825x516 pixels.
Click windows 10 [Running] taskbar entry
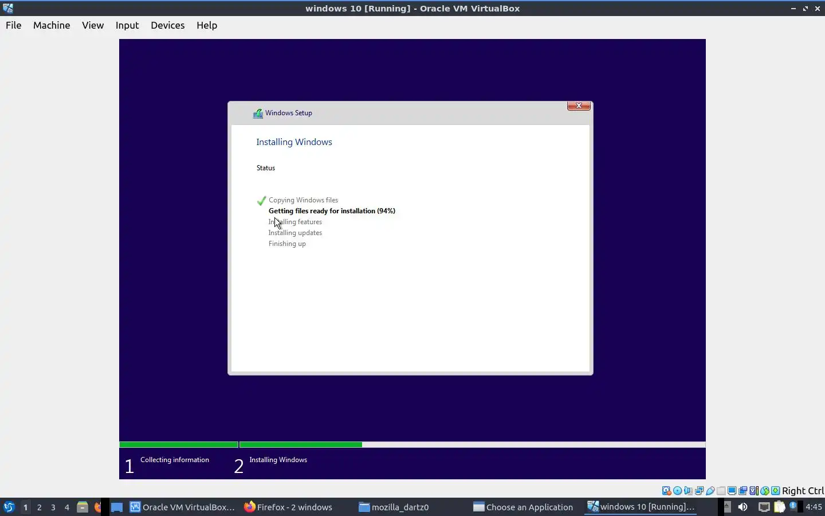[641, 507]
